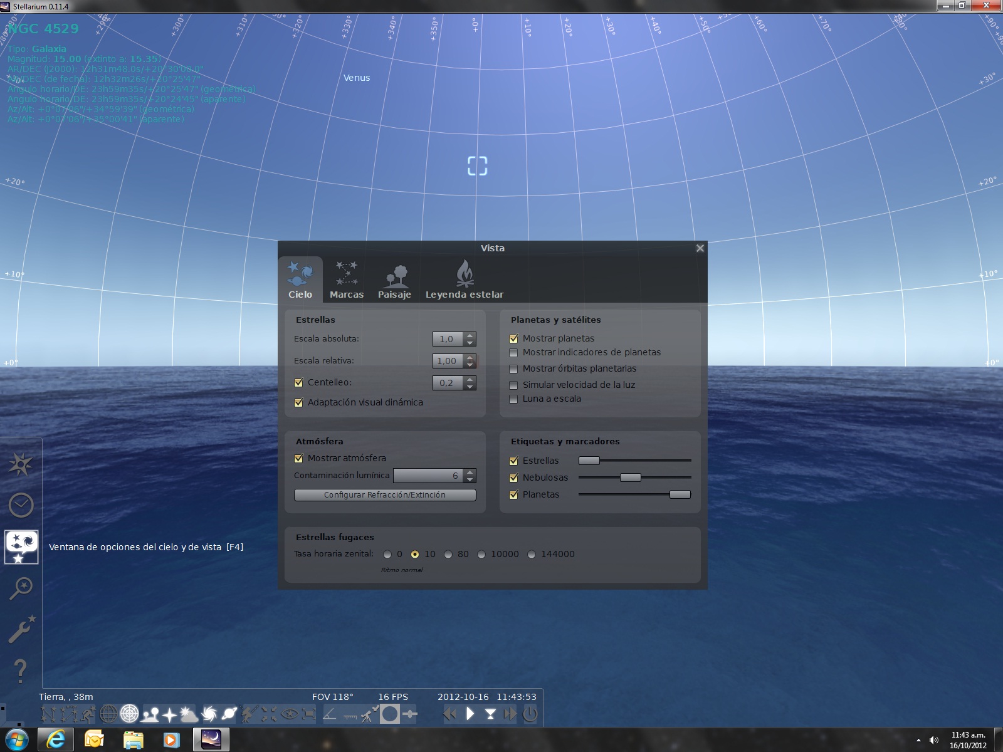The image size is (1003, 752).
Task: Switch to the Marcas tab
Action: tap(347, 280)
